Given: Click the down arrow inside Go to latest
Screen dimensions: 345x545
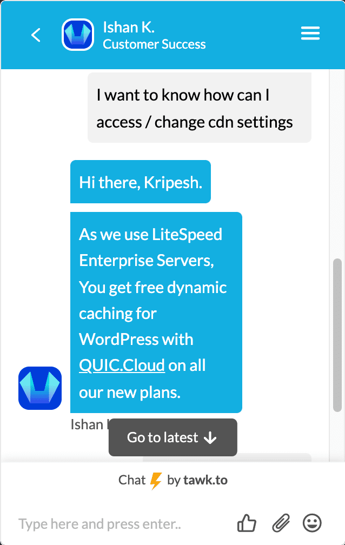Looking at the screenshot, I should (210, 438).
